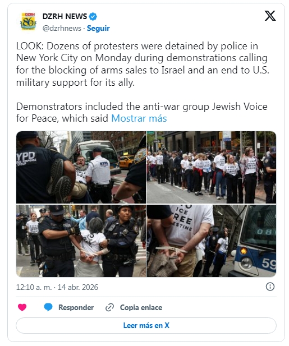Open the tweet info circle icon

270,287
